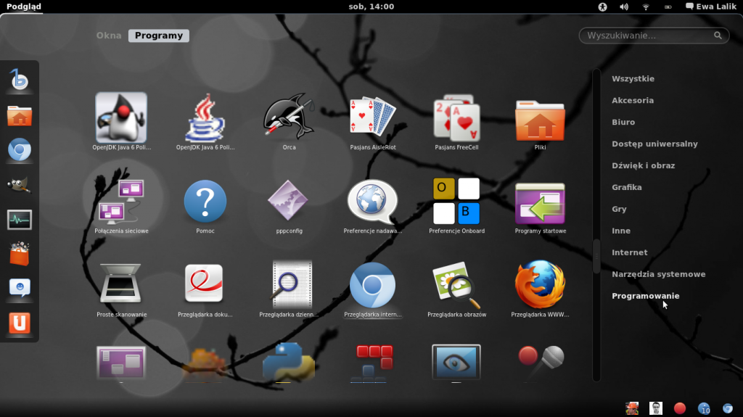Open the Ewa Lalik user menu

pyautogui.click(x=711, y=7)
